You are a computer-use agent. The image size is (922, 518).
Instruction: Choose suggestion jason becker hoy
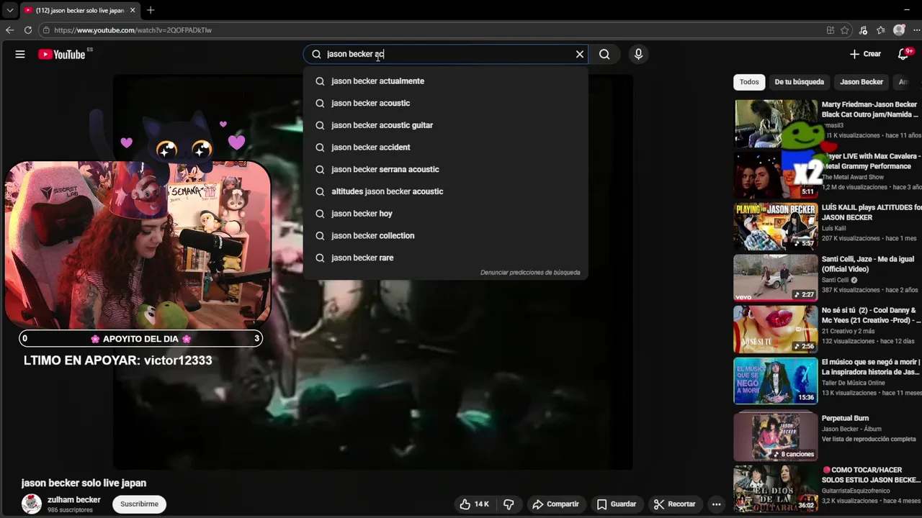[445, 214]
